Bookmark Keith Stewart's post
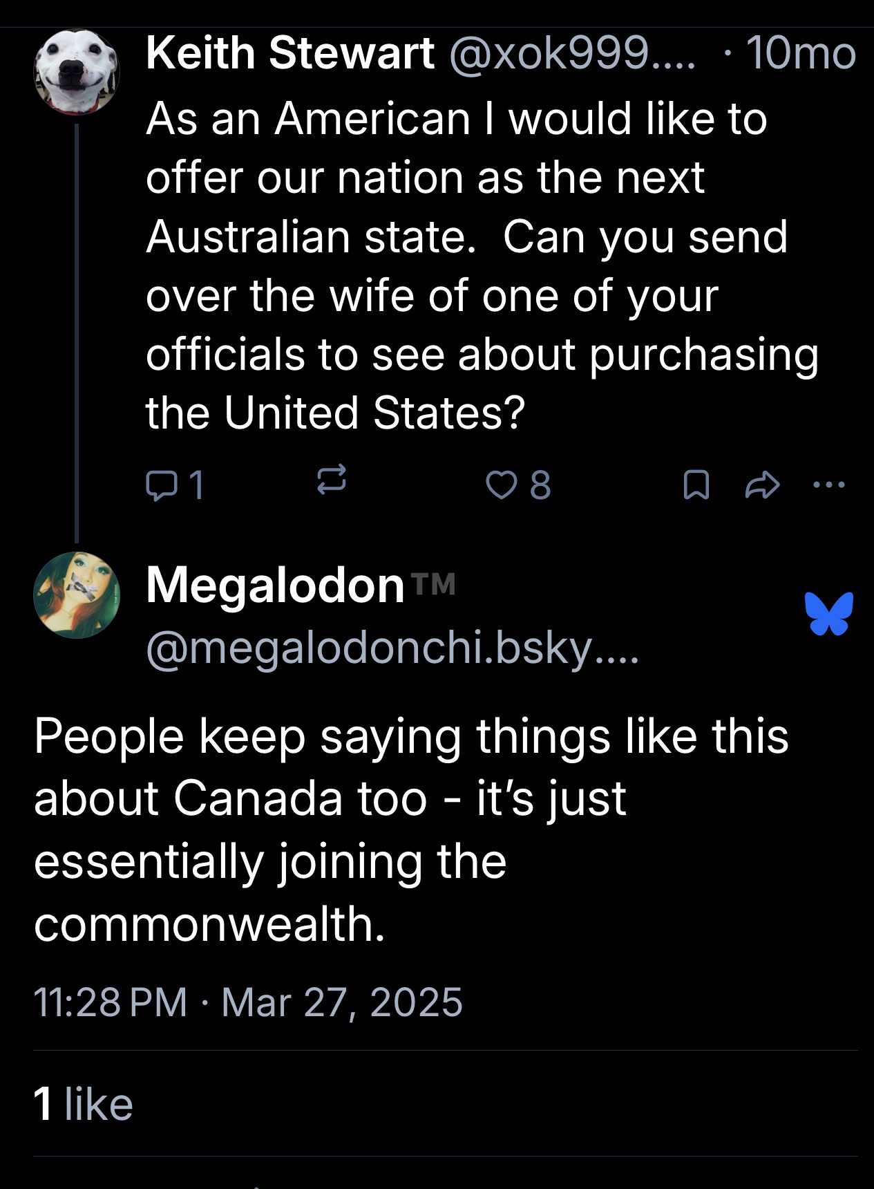874x1189 pixels. pyautogui.click(x=696, y=485)
